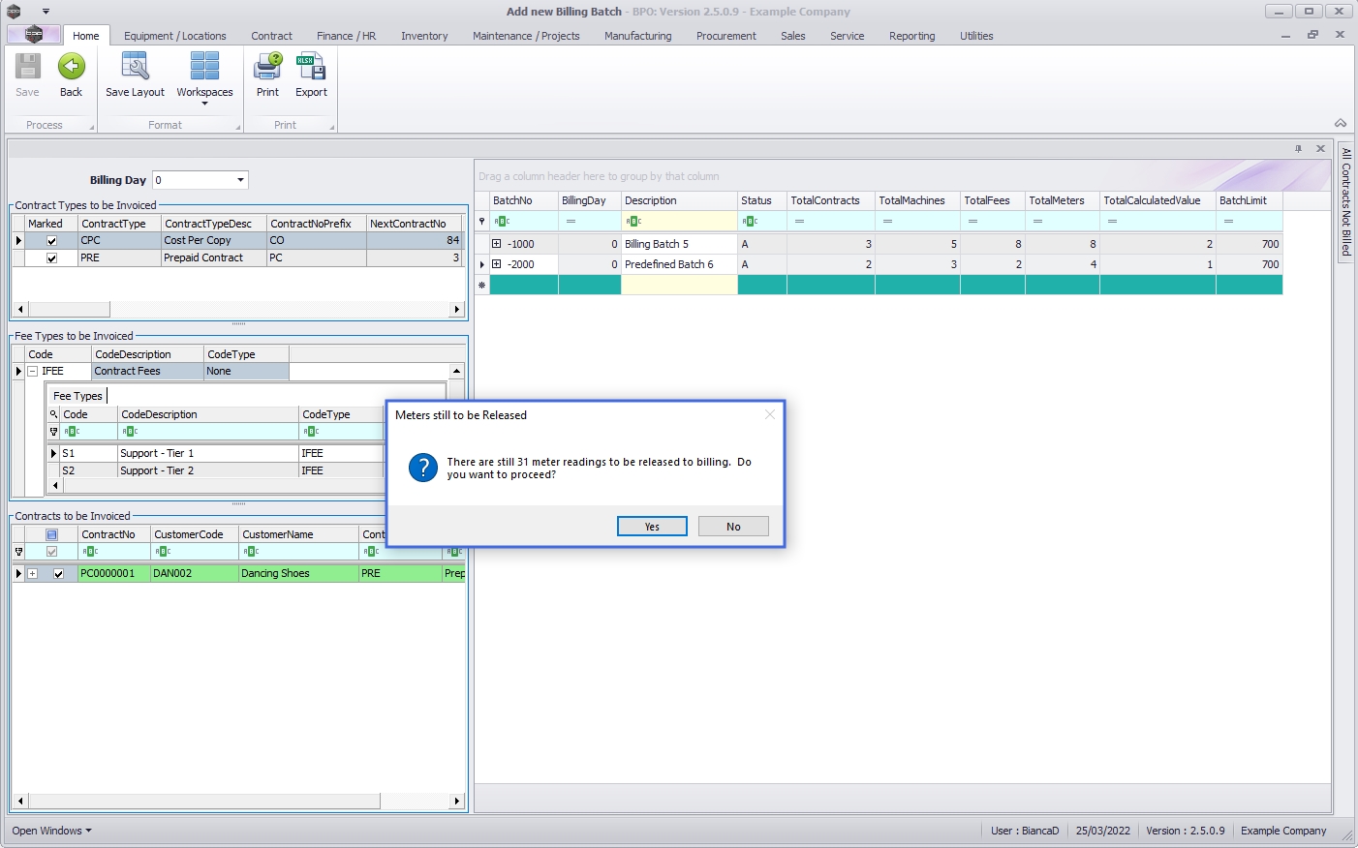This screenshot has height=848, width=1358.
Task: Click the CustomerName filter condition icon
Action: pos(251,552)
